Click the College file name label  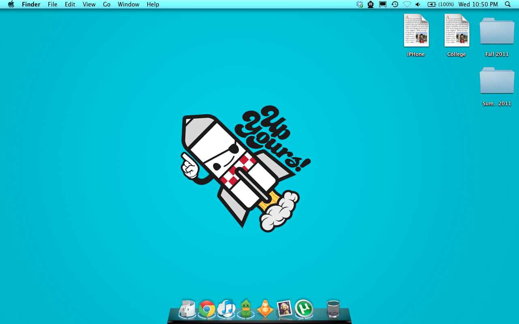pos(457,54)
